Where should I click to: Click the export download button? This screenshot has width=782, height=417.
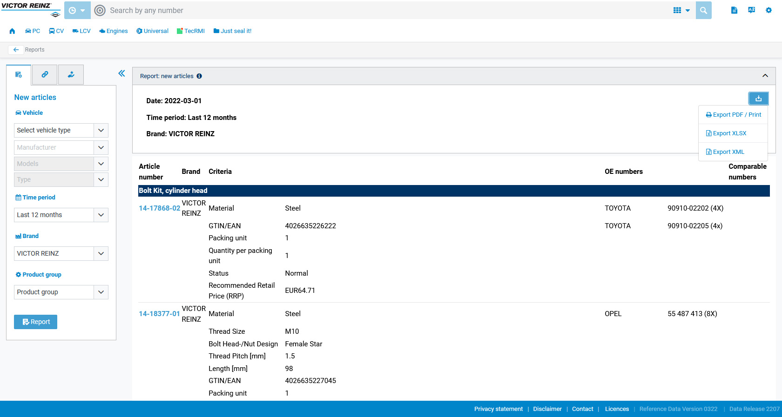pos(758,98)
